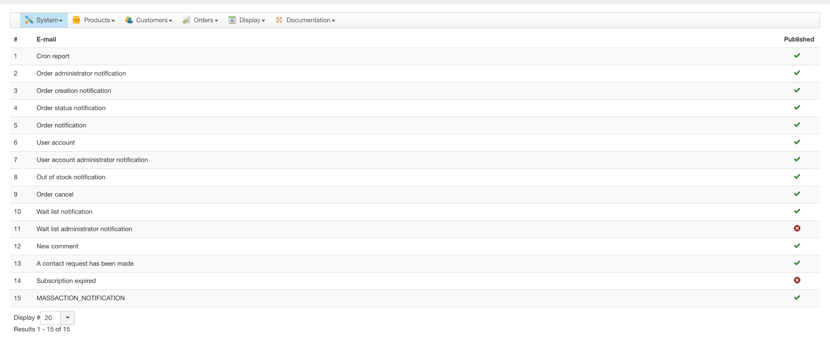Viewport: 830px width, 337px height.
Task: Click the Display screen icon
Action: pyautogui.click(x=232, y=20)
